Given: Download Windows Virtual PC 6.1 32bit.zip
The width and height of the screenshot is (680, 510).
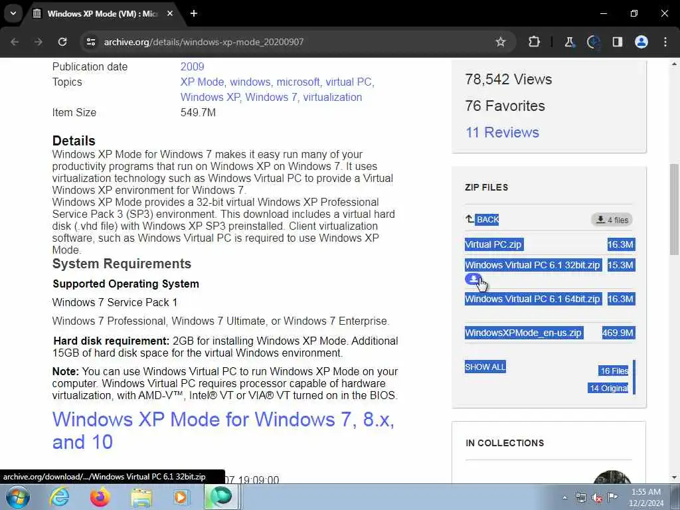Looking at the screenshot, I should click(x=533, y=265).
